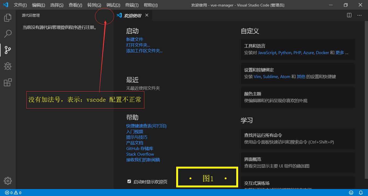The image size is (368, 196).
Task: Open the 界面概览 card
Action: pyautogui.click(x=298, y=163)
